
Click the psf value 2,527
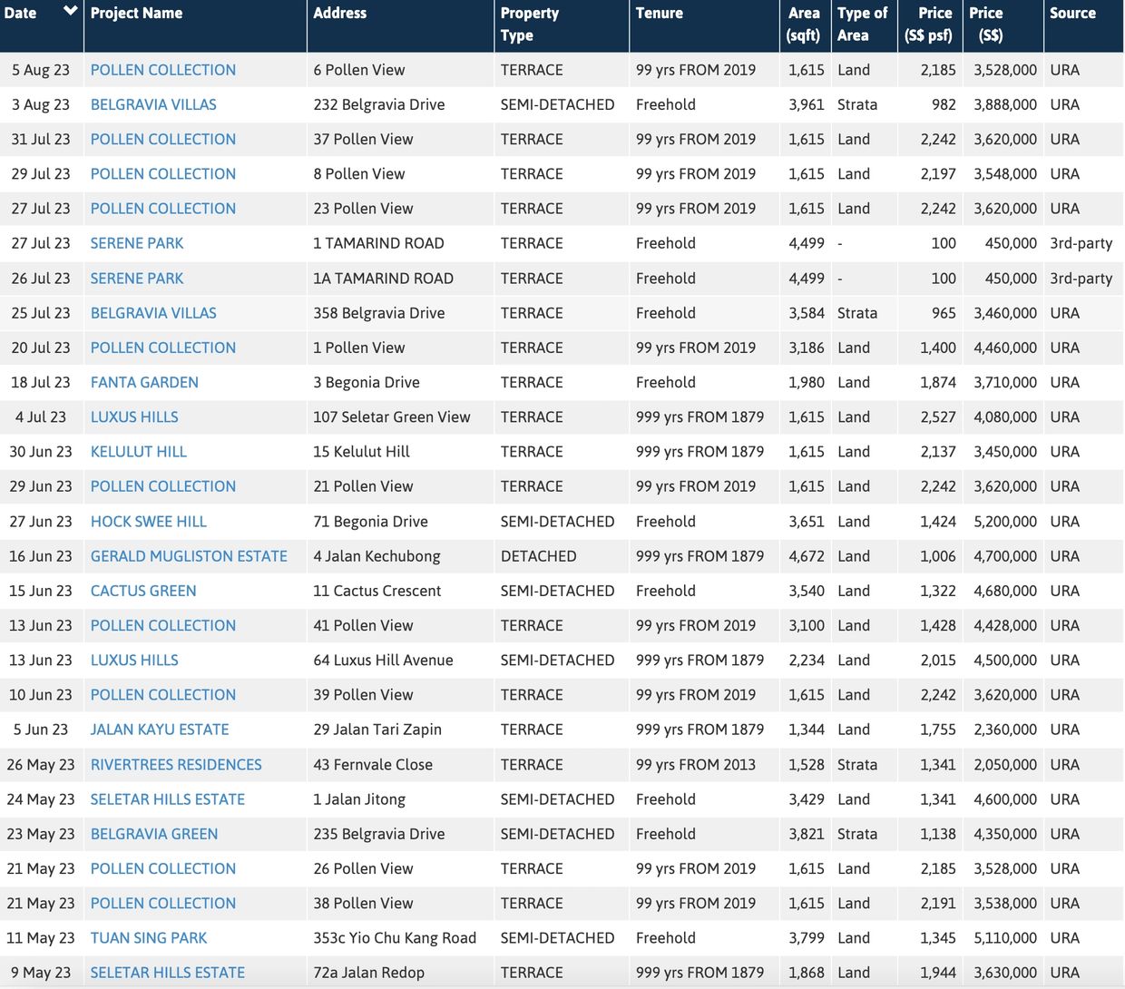[938, 416]
